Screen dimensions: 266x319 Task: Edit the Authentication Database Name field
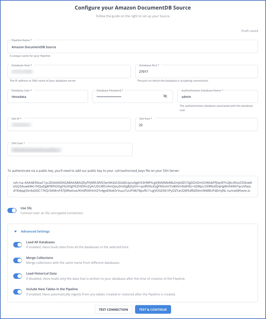pyautogui.click(x=218, y=96)
